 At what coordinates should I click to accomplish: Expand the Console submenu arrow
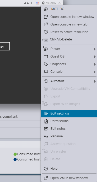pyautogui.click(x=95, y=72)
